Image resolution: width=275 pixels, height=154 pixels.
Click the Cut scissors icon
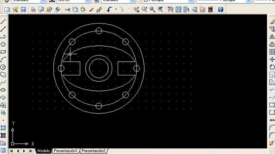tap(67, 9)
